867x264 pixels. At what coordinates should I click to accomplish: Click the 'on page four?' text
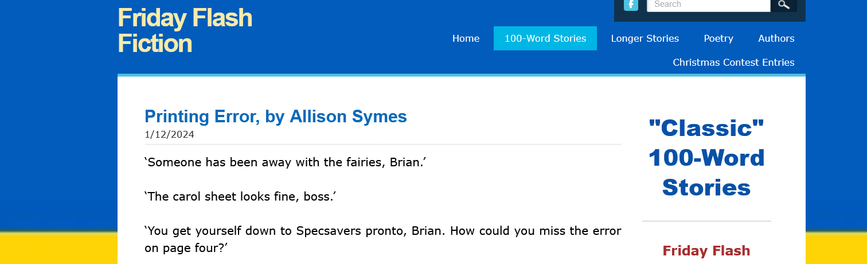tap(186, 249)
